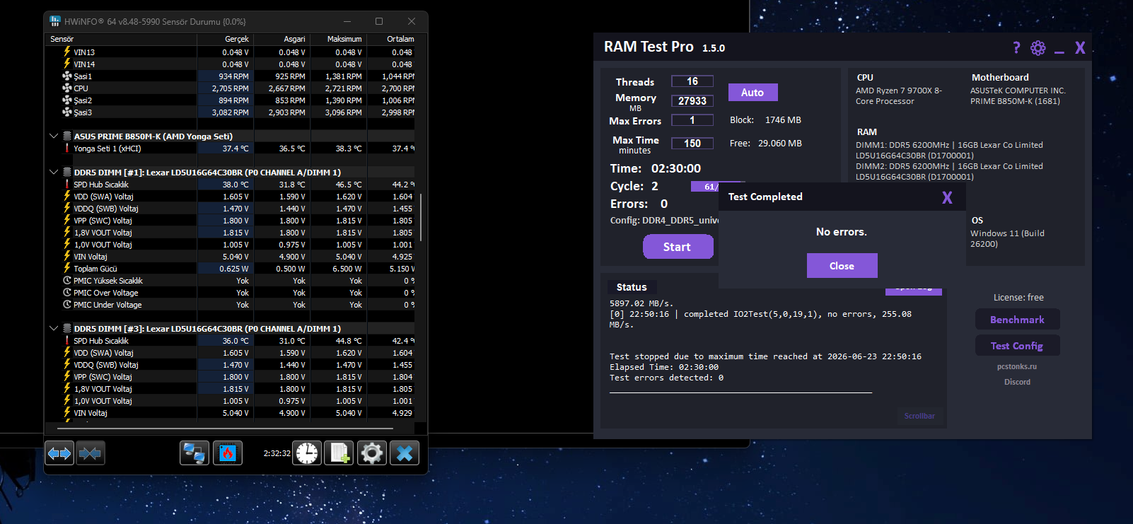Screen dimensions: 1133x524
Task: Start logging with the sheet-plus icon in HWiNFO
Action: click(x=339, y=453)
